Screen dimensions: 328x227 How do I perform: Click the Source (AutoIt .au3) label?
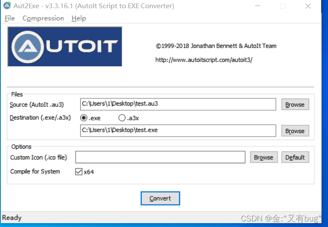pos(37,104)
